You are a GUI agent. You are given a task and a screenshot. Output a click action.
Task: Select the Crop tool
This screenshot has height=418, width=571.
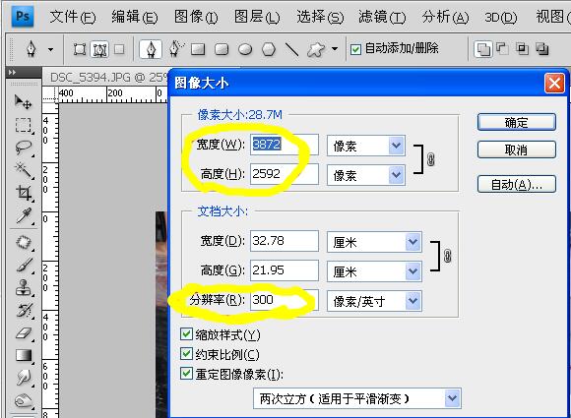pos(24,193)
